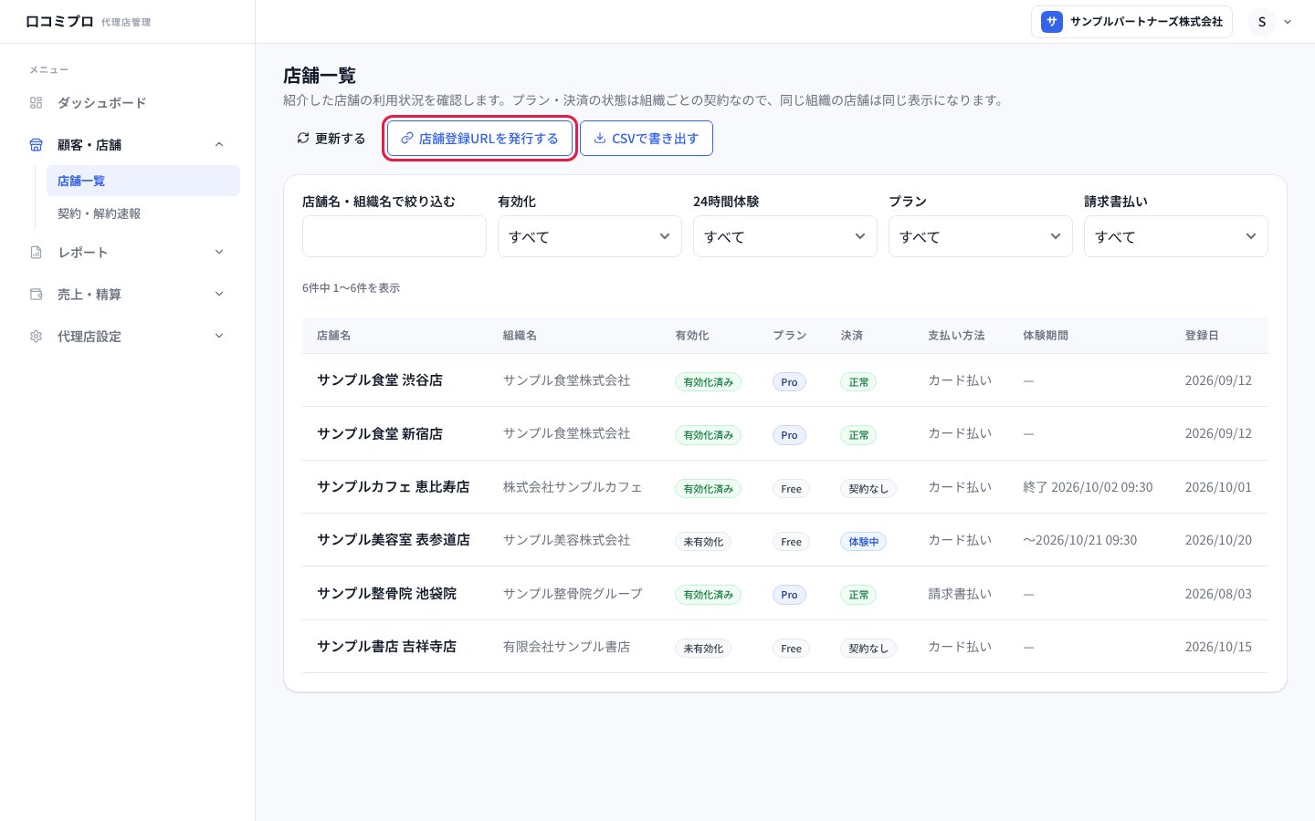Click the 口コミプロ logo text
Viewport: 1315px width, 821px height.
pyautogui.click(x=59, y=22)
